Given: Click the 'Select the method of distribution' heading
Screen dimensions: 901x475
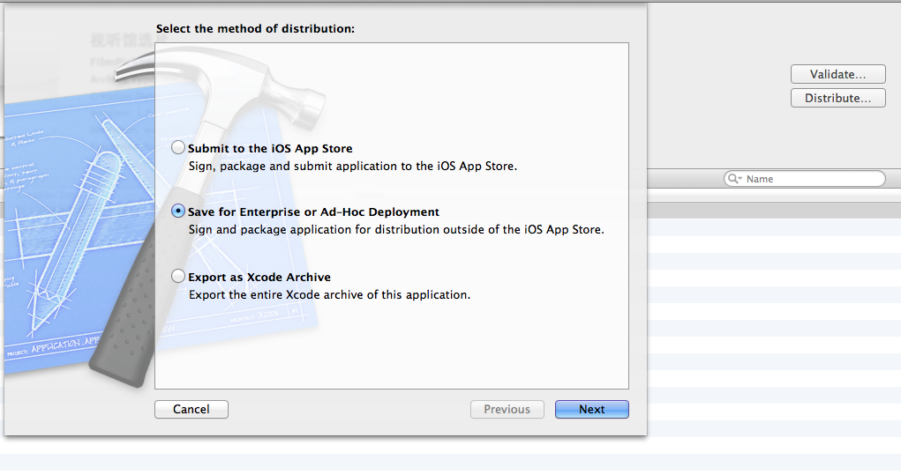Looking at the screenshot, I should [255, 29].
